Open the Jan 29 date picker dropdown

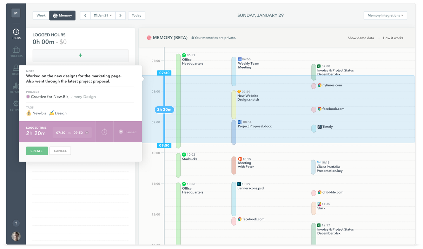coord(103,16)
